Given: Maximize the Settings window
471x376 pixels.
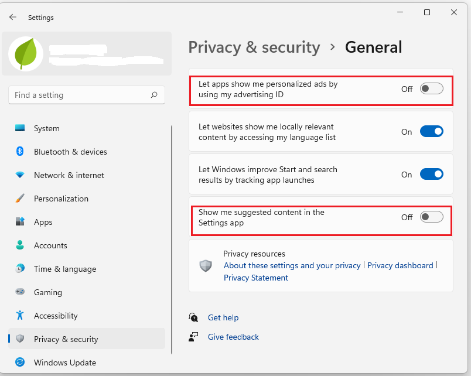Looking at the screenshot, I should (427, 12).
